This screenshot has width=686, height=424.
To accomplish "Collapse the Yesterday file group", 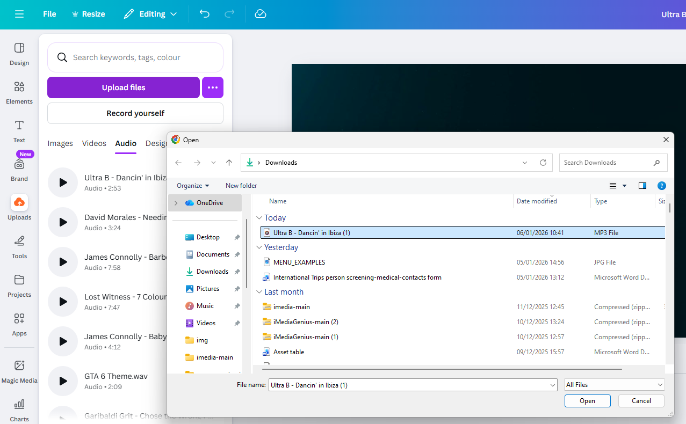I will pos(259,247).
